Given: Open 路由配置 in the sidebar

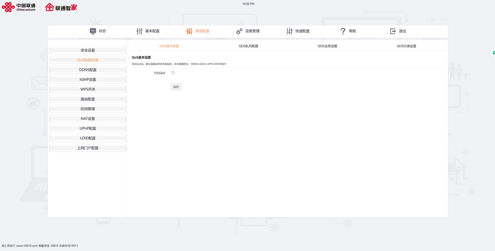Looking at the screenshot, I should 88,99.
